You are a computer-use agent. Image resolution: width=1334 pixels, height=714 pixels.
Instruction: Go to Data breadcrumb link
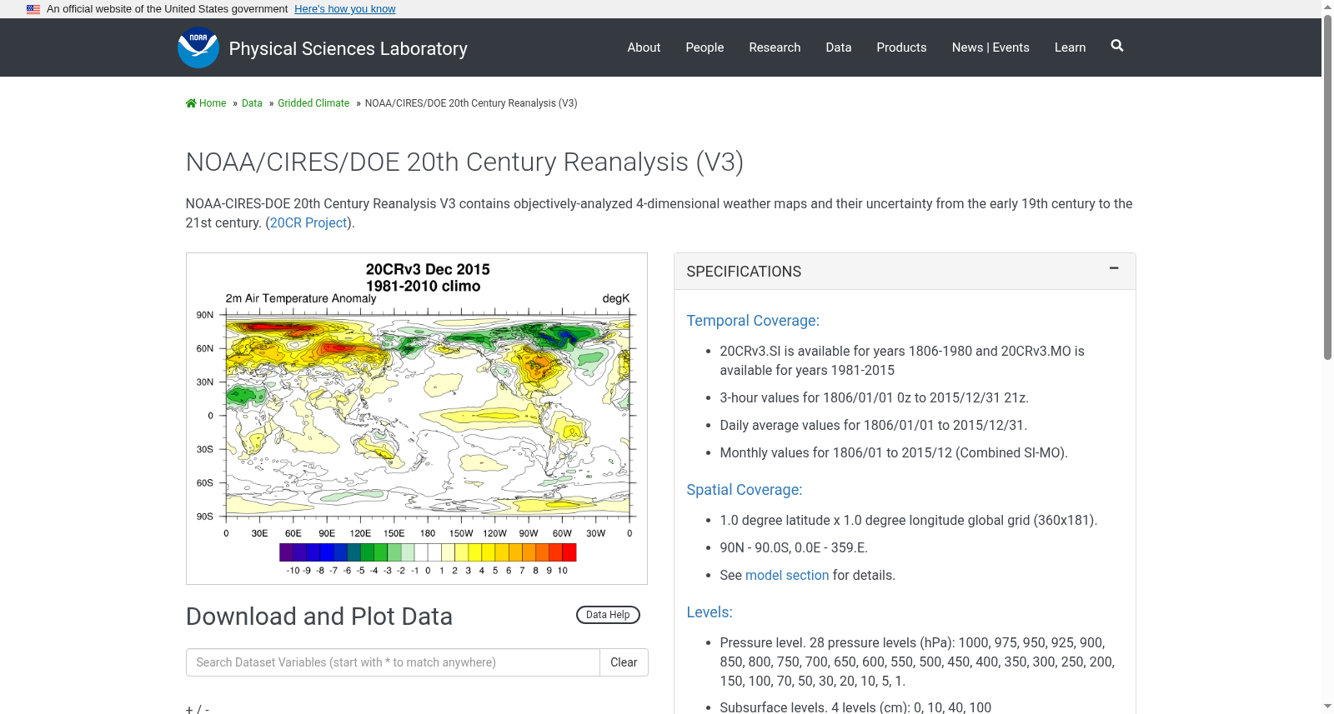[x=252, y=103]
